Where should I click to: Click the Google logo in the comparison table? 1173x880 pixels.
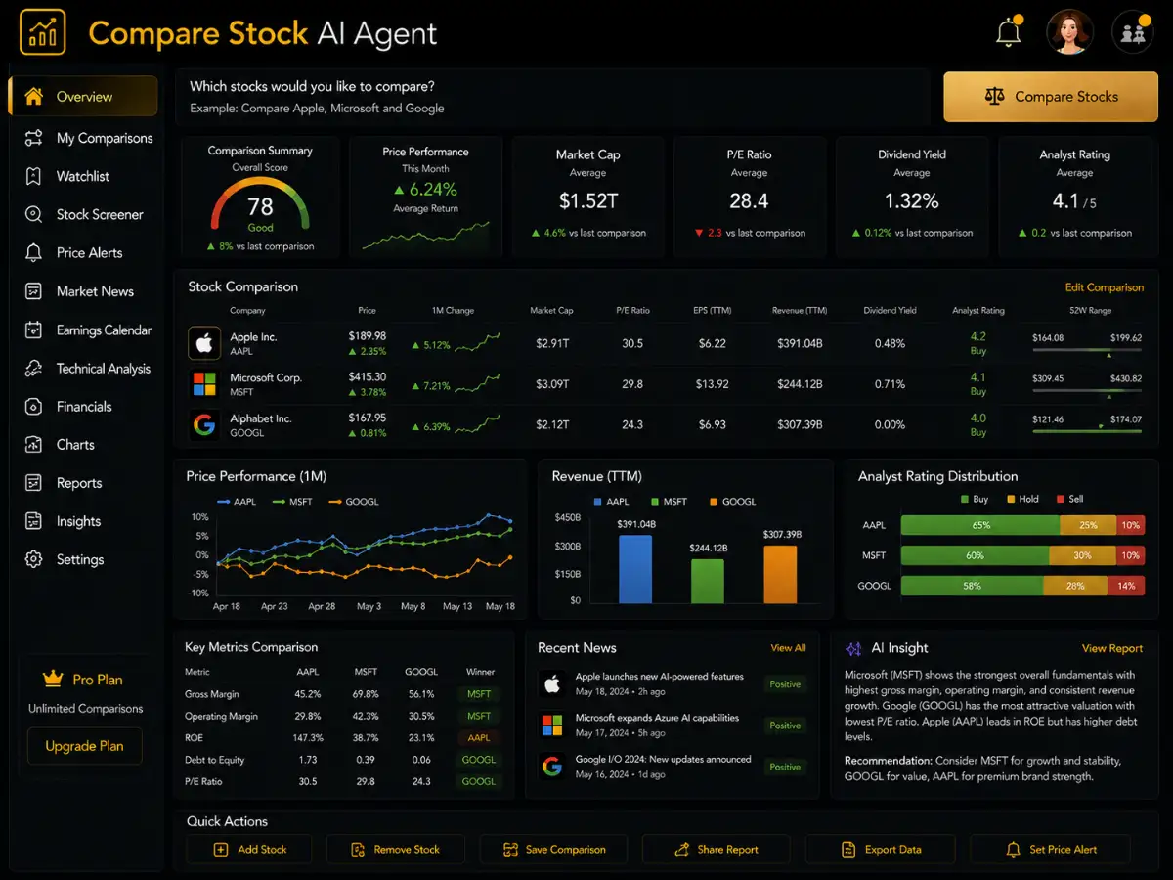(204, 425)
